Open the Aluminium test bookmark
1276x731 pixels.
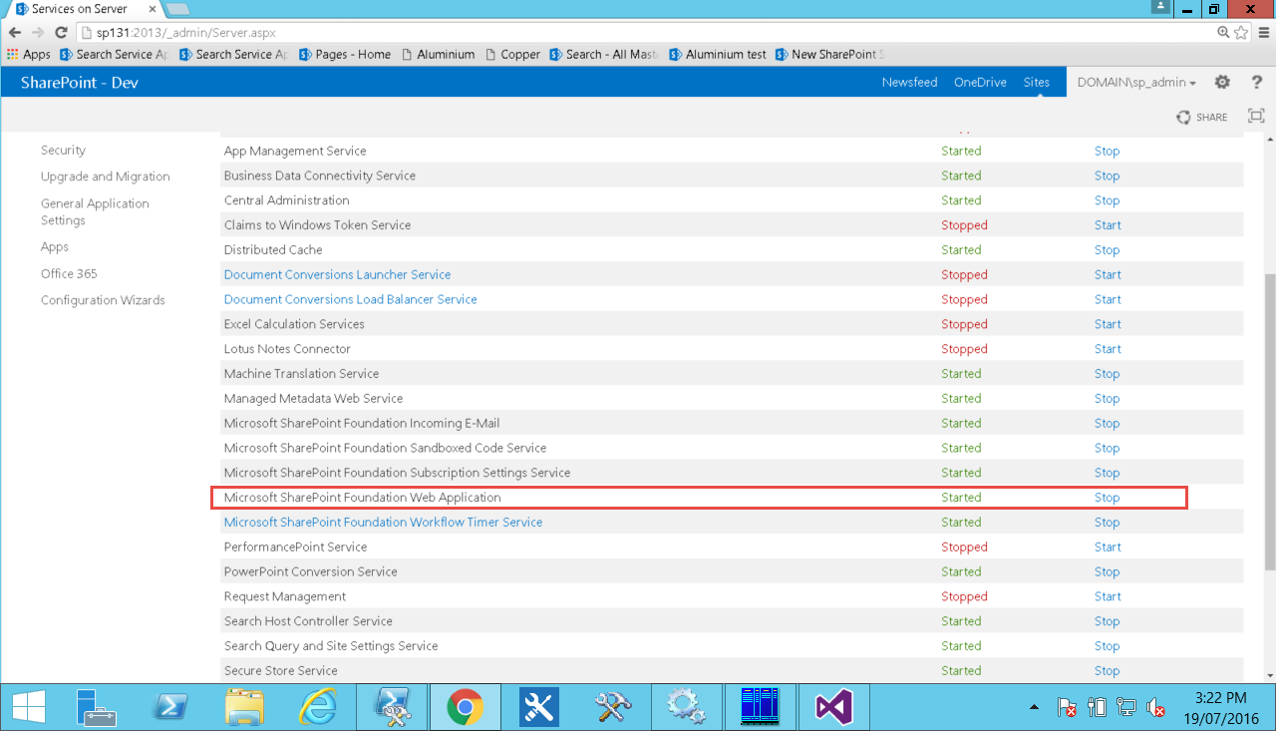point(718,54)
